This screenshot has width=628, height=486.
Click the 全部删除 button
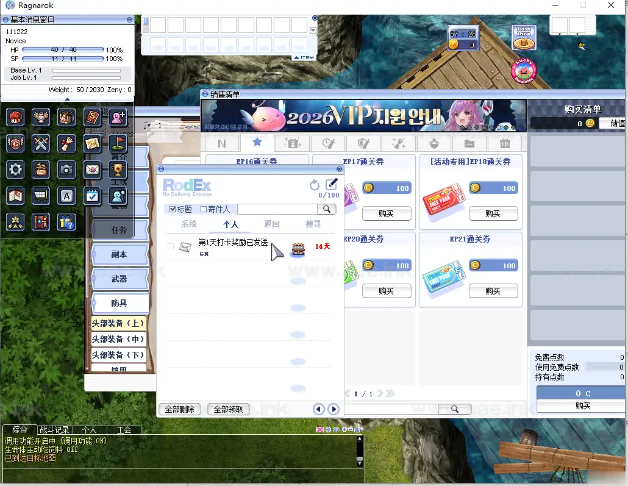(x=180, y=410)
